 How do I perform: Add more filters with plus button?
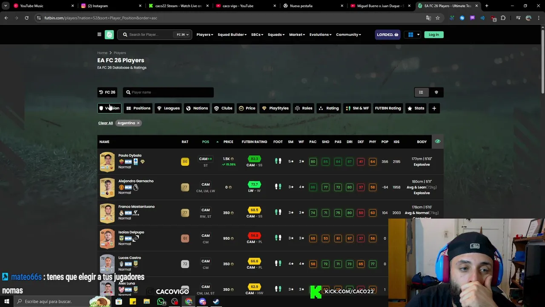[434, 108]
